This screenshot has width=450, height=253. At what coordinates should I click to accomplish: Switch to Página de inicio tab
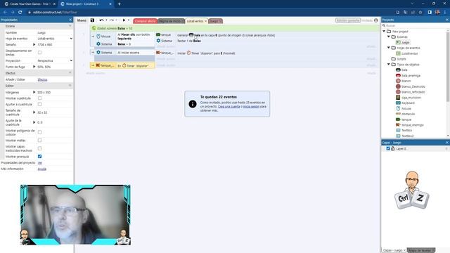tap(171, 21)
